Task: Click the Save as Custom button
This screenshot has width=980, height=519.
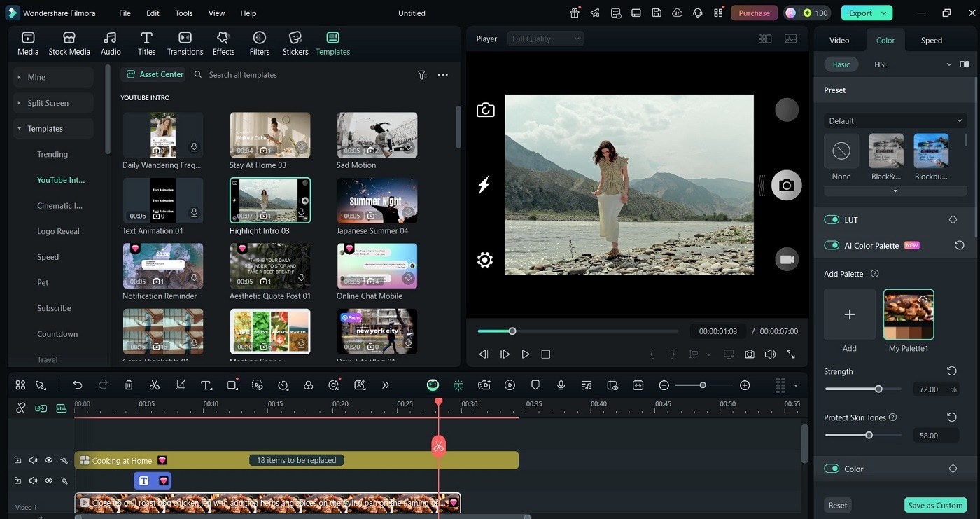Action: (934, 505)
